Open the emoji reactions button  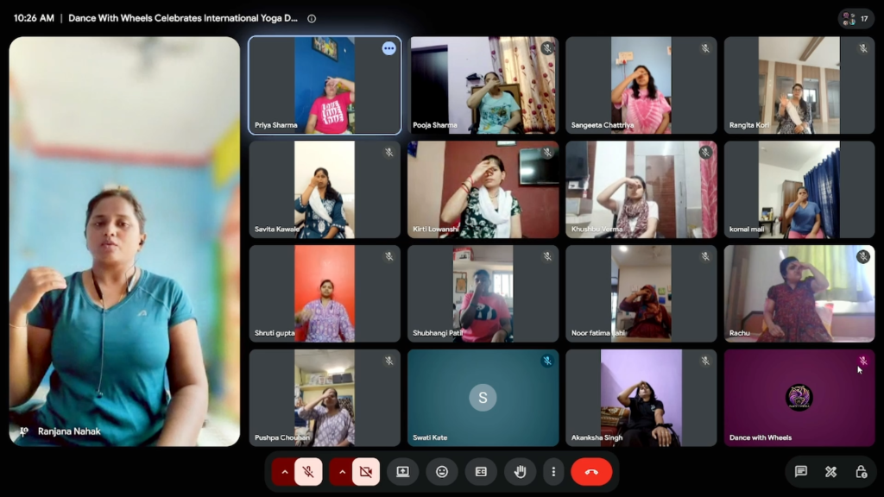point(442,472)
